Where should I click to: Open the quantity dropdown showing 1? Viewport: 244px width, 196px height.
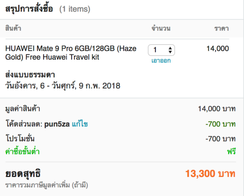point(161,50)
